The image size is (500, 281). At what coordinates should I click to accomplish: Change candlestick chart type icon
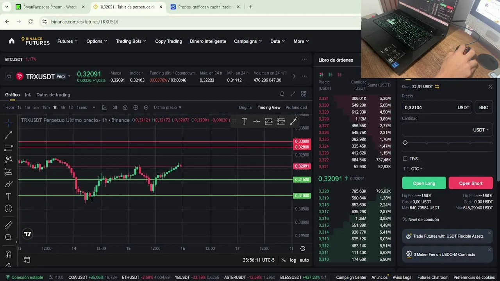[115, 107]
